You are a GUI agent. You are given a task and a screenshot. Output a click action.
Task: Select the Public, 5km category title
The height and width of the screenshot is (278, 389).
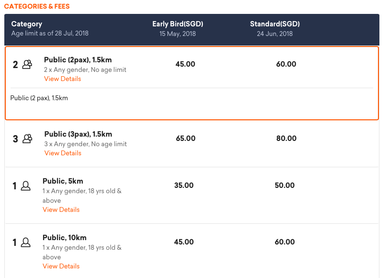tap(63, 181)
